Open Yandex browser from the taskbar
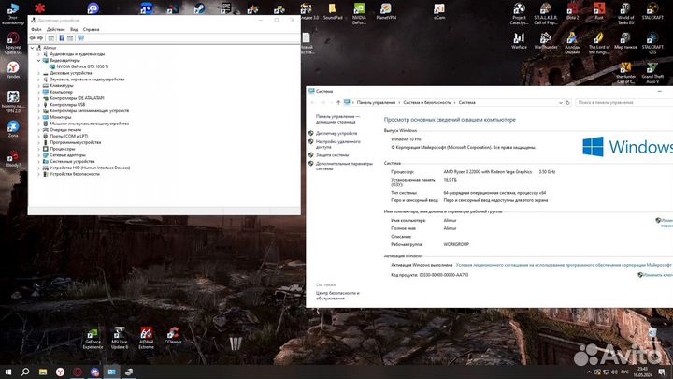 (60, 372)
